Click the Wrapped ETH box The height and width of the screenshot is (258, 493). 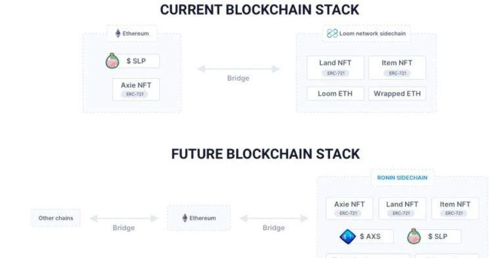[x=397, y=93]
